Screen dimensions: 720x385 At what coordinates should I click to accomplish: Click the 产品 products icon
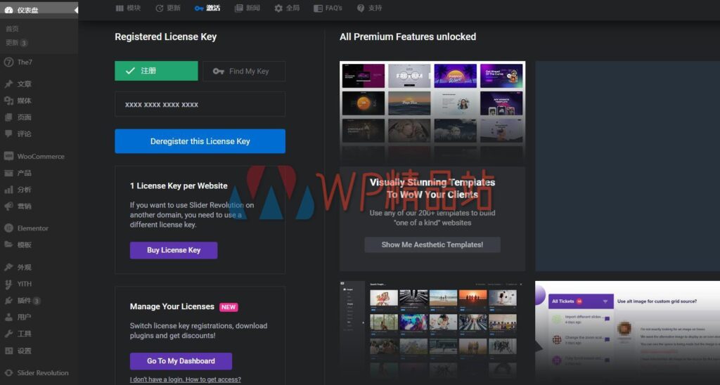click(8, 173)
